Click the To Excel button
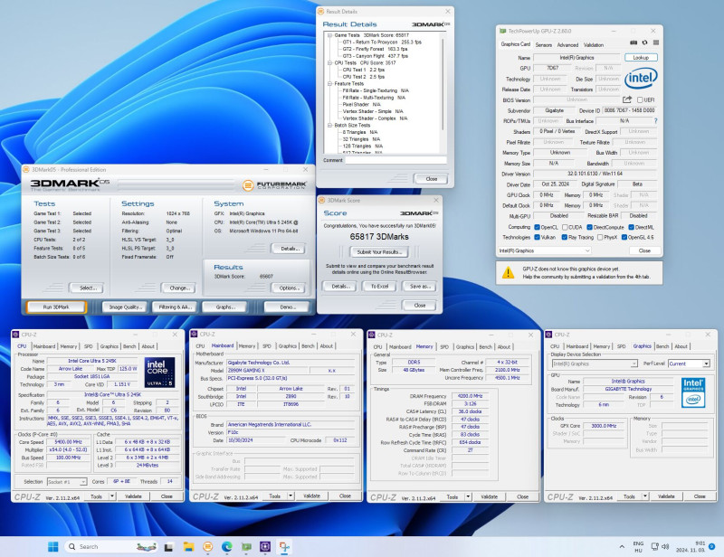Viewport: 724px width, 557px height. (379, 287)
